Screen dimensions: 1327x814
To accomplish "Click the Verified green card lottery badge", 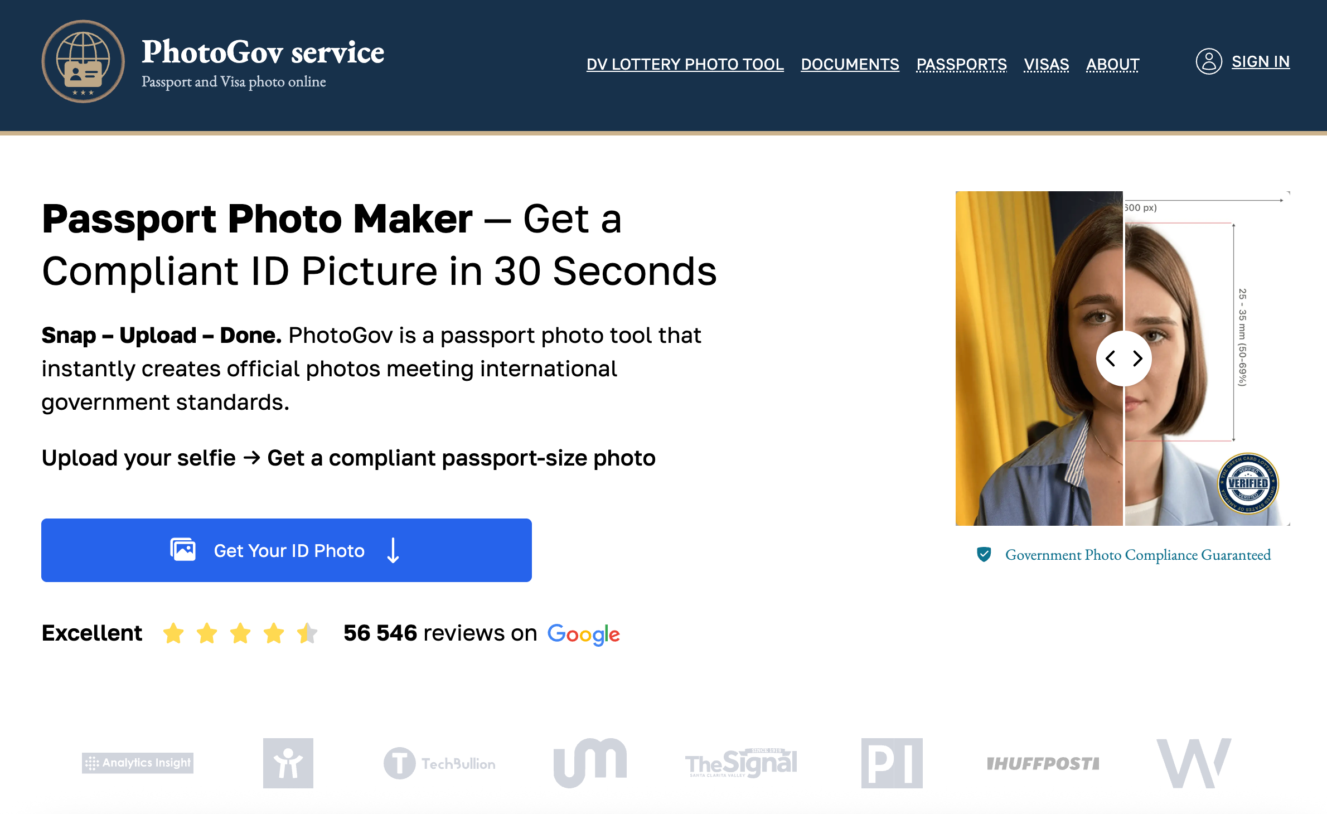I will pos(1248,483).
